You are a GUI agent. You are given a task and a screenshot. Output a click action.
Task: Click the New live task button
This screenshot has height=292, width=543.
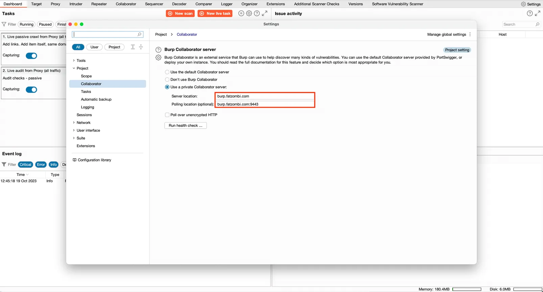pos(215,14)
